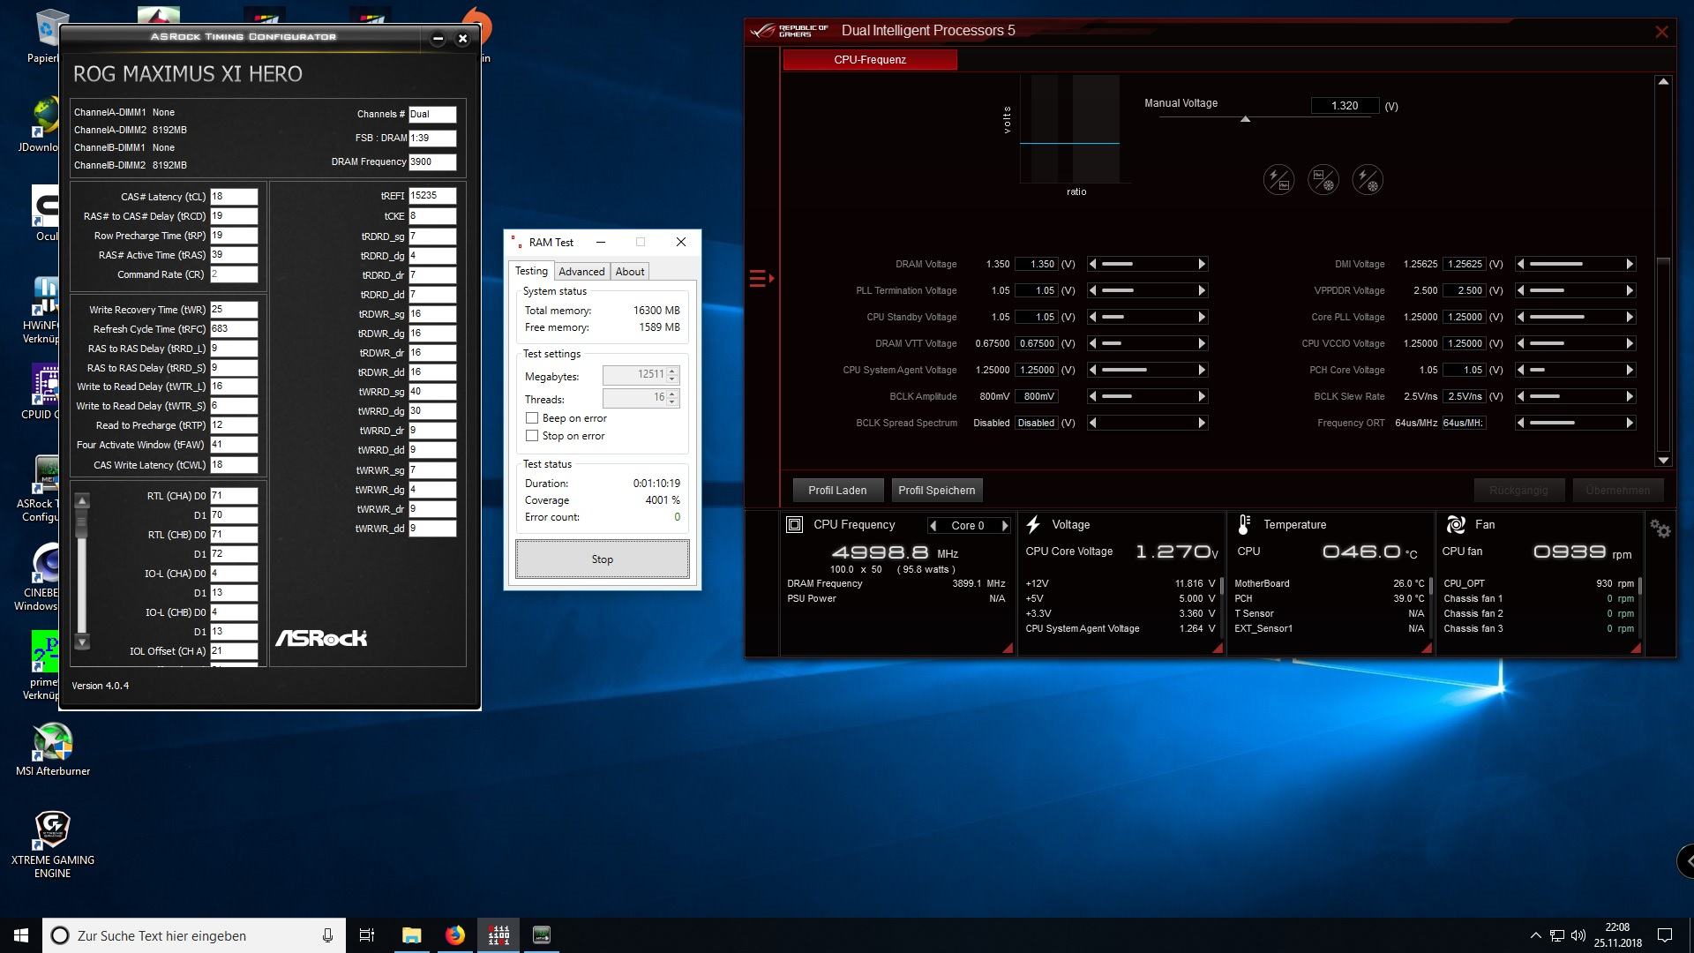The height and width of the screenshot is (953, 1694).
Task: Switch to the Advanced tab in RAM Test
Action: [x=581, y=272]
